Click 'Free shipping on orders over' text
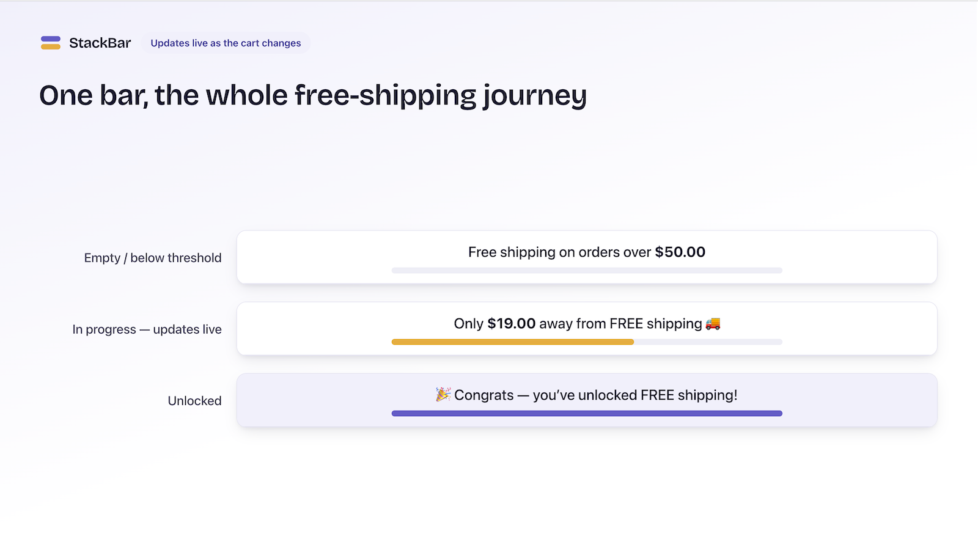The height and width of the screenshot is (550, 978). [559, 252]
